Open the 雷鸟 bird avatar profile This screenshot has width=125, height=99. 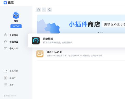(16, 15)
